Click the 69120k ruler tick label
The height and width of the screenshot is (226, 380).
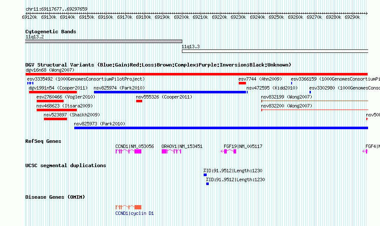point(29,17)
